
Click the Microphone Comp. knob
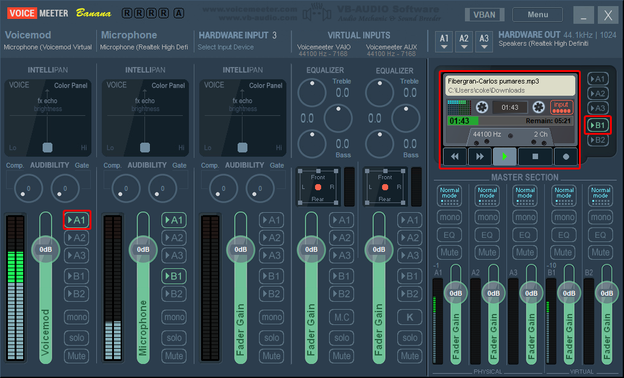point(126,188)
